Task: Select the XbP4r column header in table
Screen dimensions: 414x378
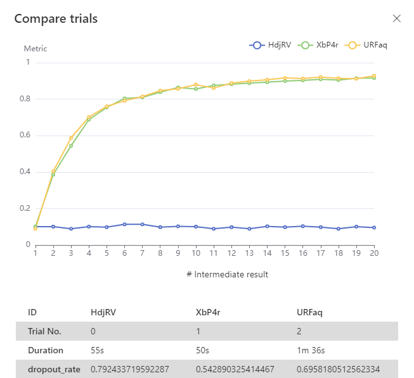Action: coord(207,312)
